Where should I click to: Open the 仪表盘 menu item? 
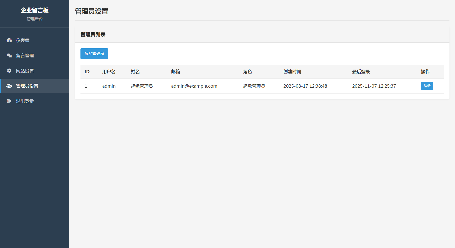[23, 40]
